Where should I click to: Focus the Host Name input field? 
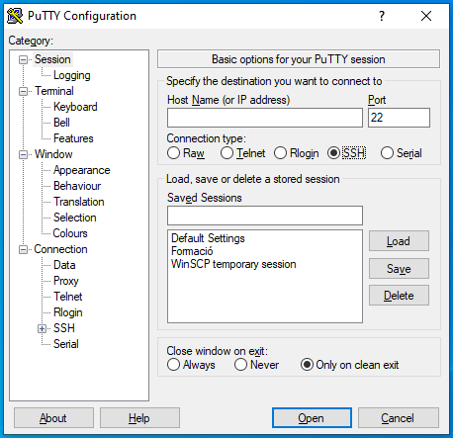point(265,118)
